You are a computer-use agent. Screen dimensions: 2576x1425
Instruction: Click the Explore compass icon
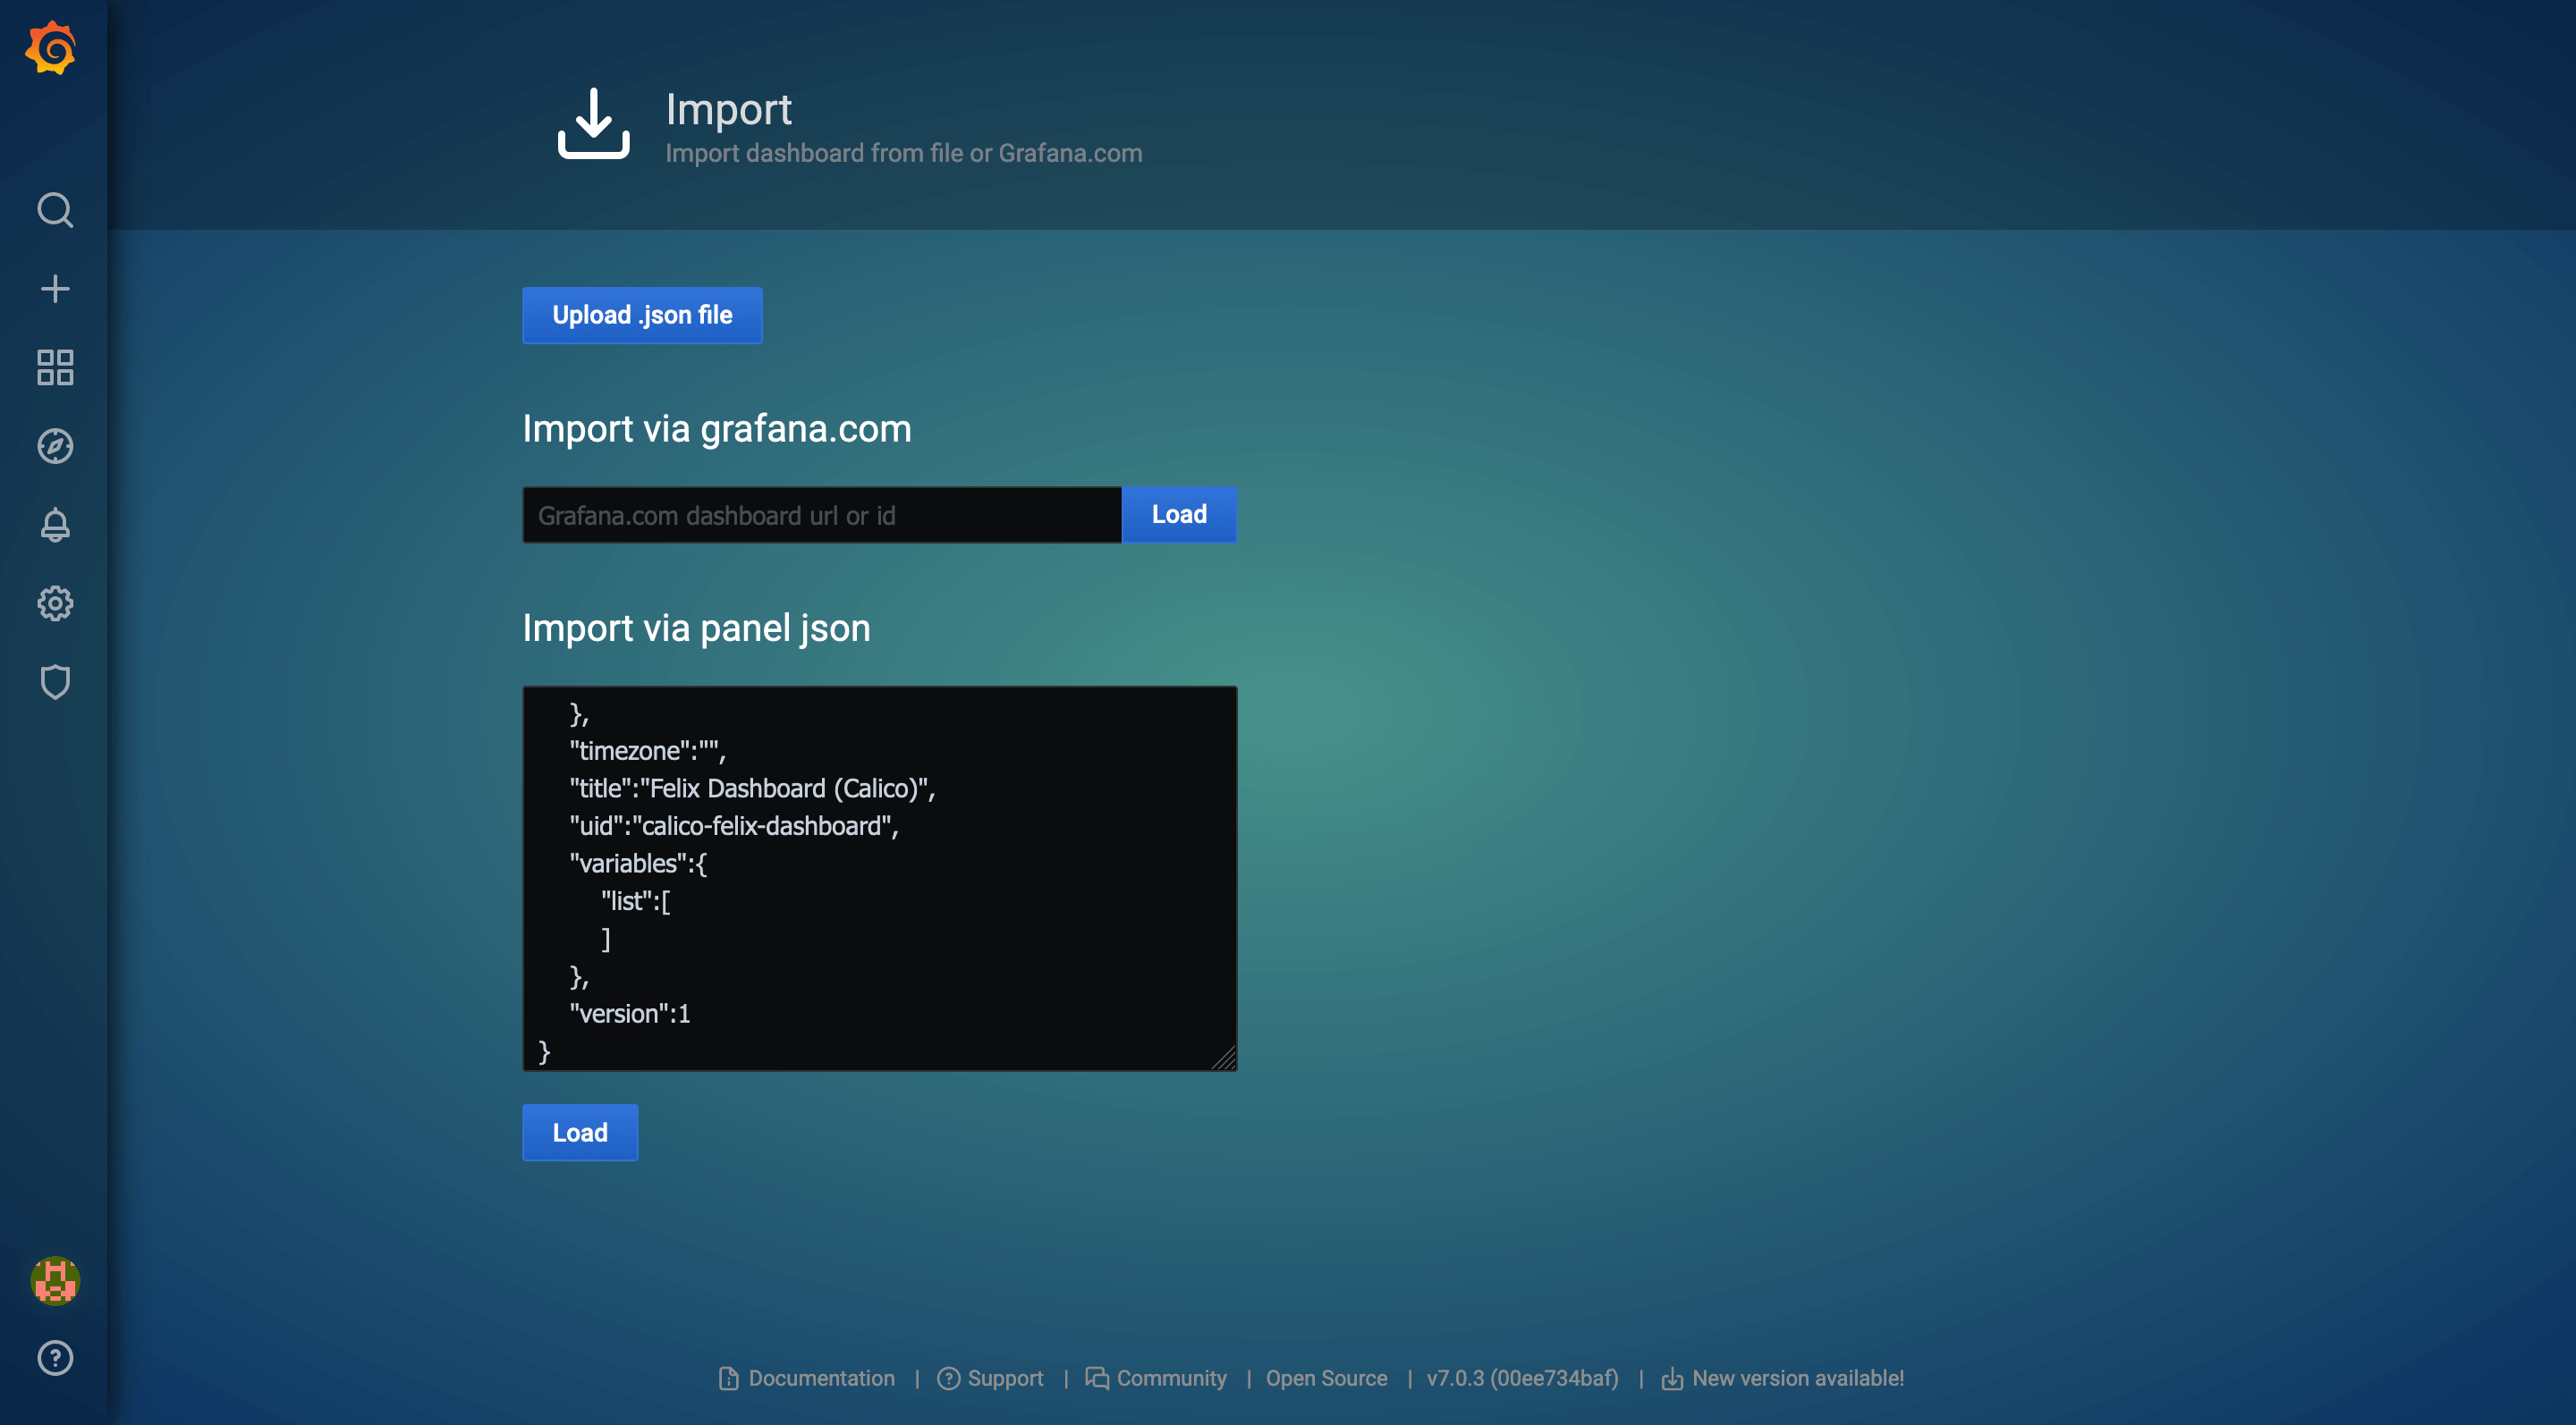55,446
